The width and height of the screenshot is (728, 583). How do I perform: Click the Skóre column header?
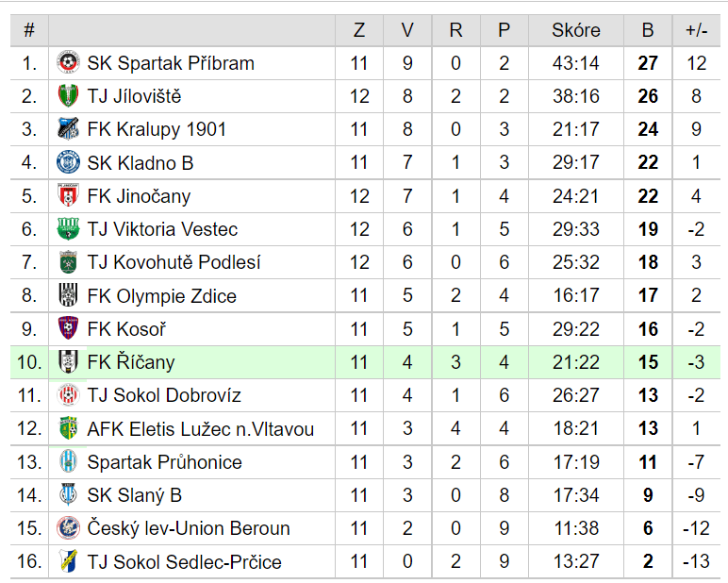576,30
